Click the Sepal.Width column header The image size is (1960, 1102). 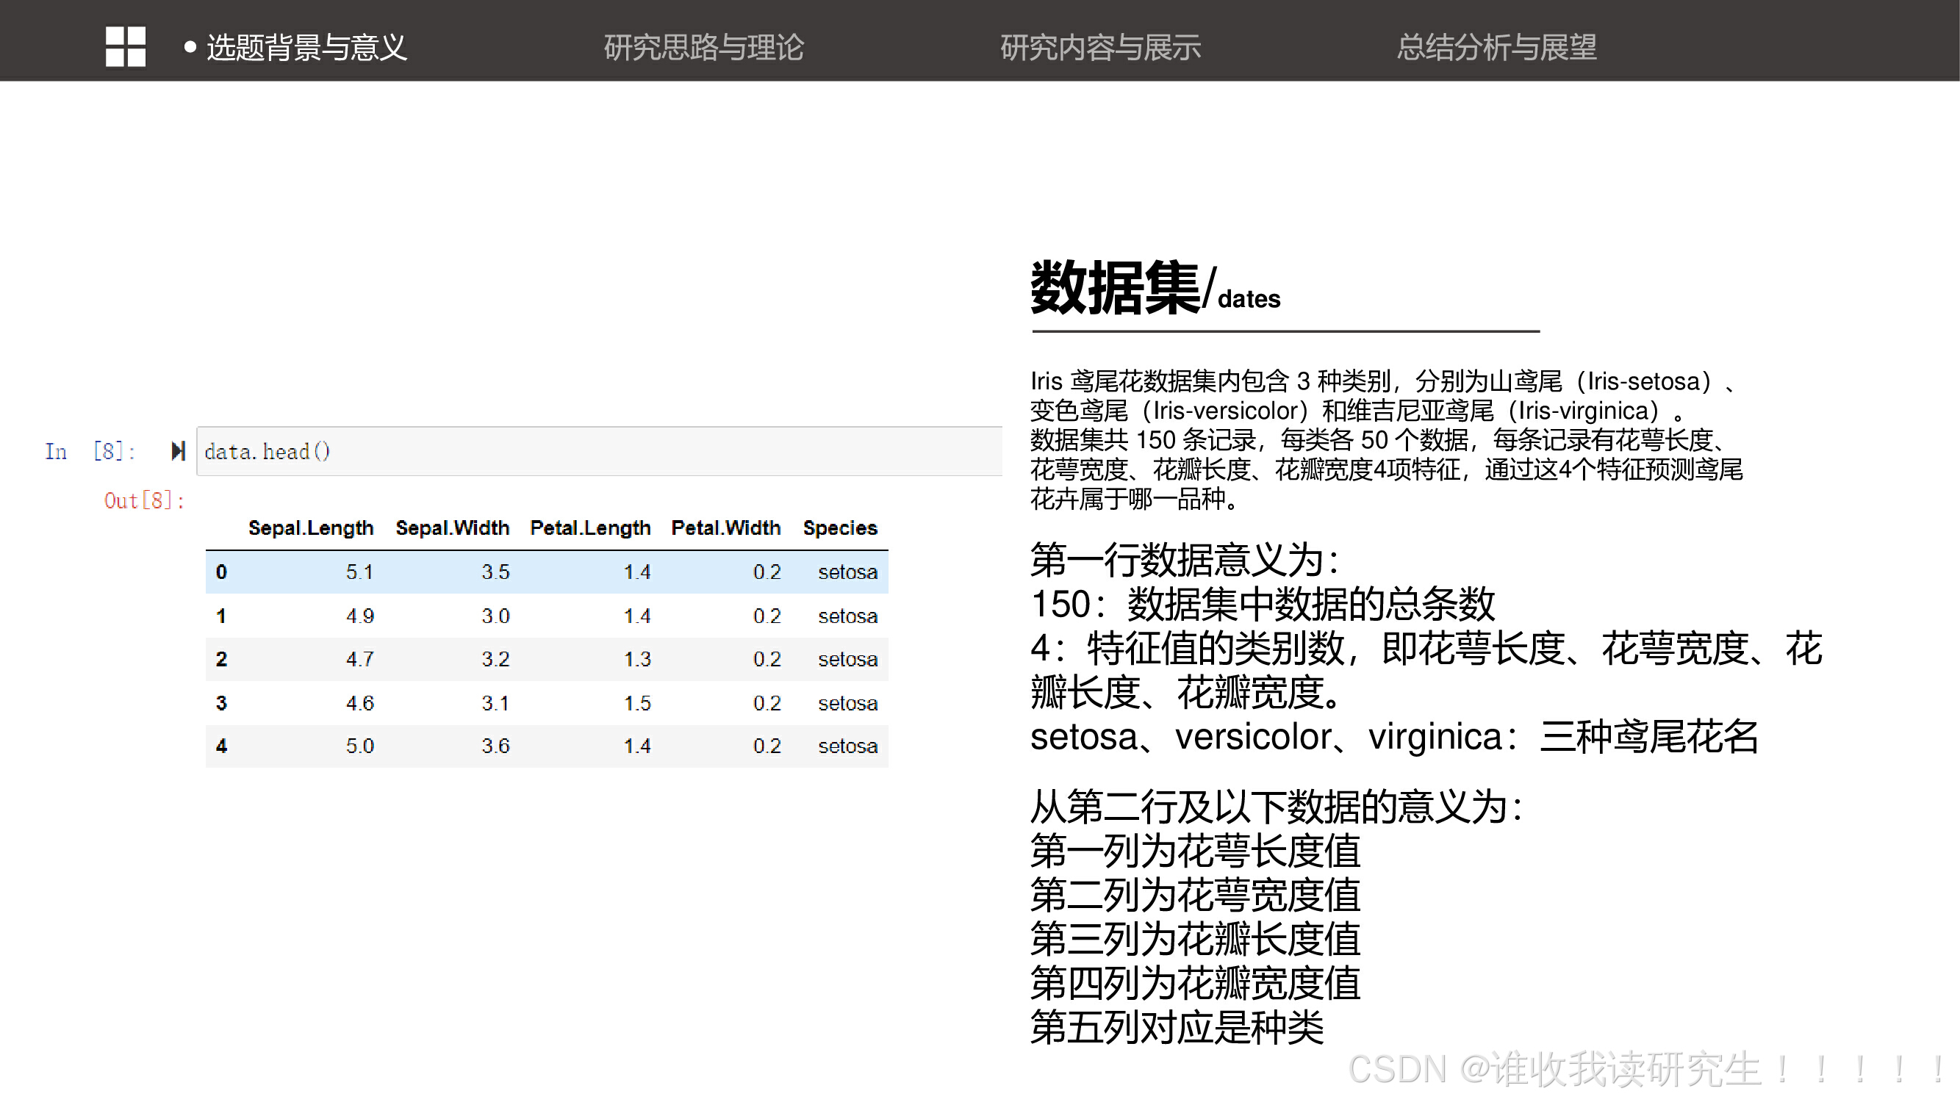[452, 527]
